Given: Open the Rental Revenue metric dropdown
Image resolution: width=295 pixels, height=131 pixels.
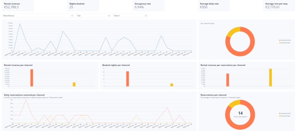Looking at the screenshot, I should coord(38,16).
